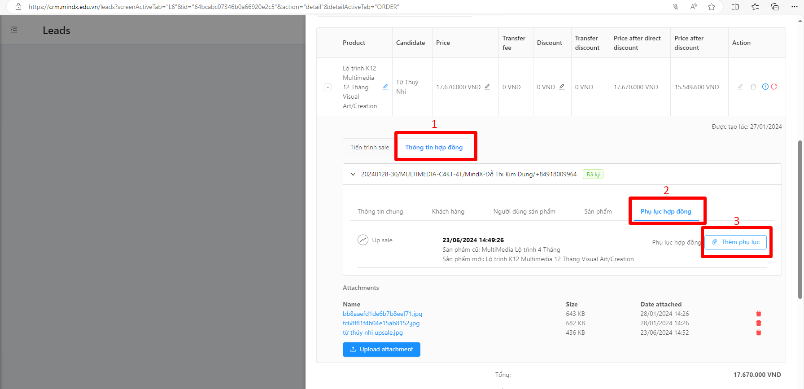Delete the bb8aaefd1de6b7b8eef71.jpg attachment
Image resolution: width=804 pixels, height=389 pixels.
(x=759, y=314)
